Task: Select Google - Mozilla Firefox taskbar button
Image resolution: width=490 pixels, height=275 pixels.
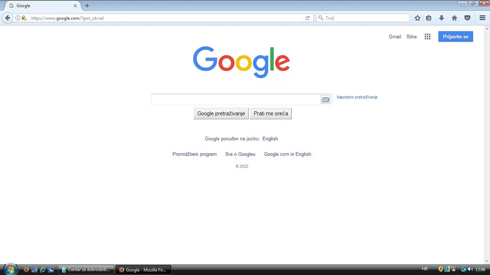Action: click(143, 270)
